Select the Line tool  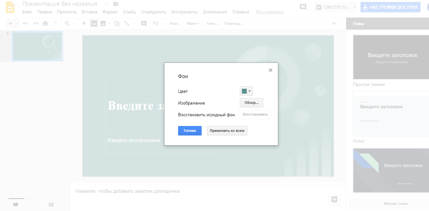(x=127, y=23)
